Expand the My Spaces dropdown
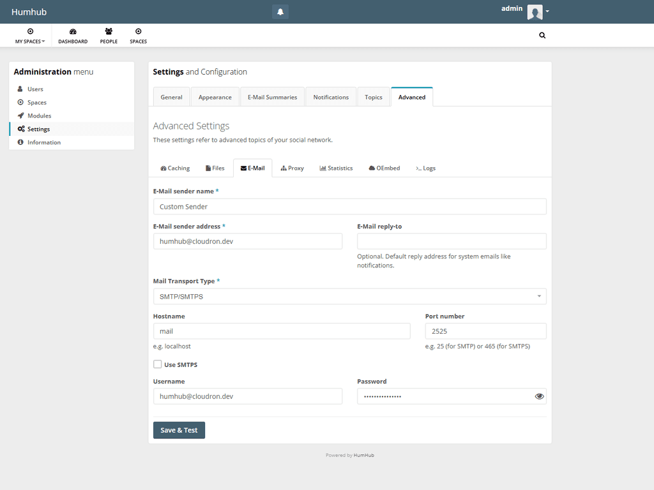 (x=30, y=36)
